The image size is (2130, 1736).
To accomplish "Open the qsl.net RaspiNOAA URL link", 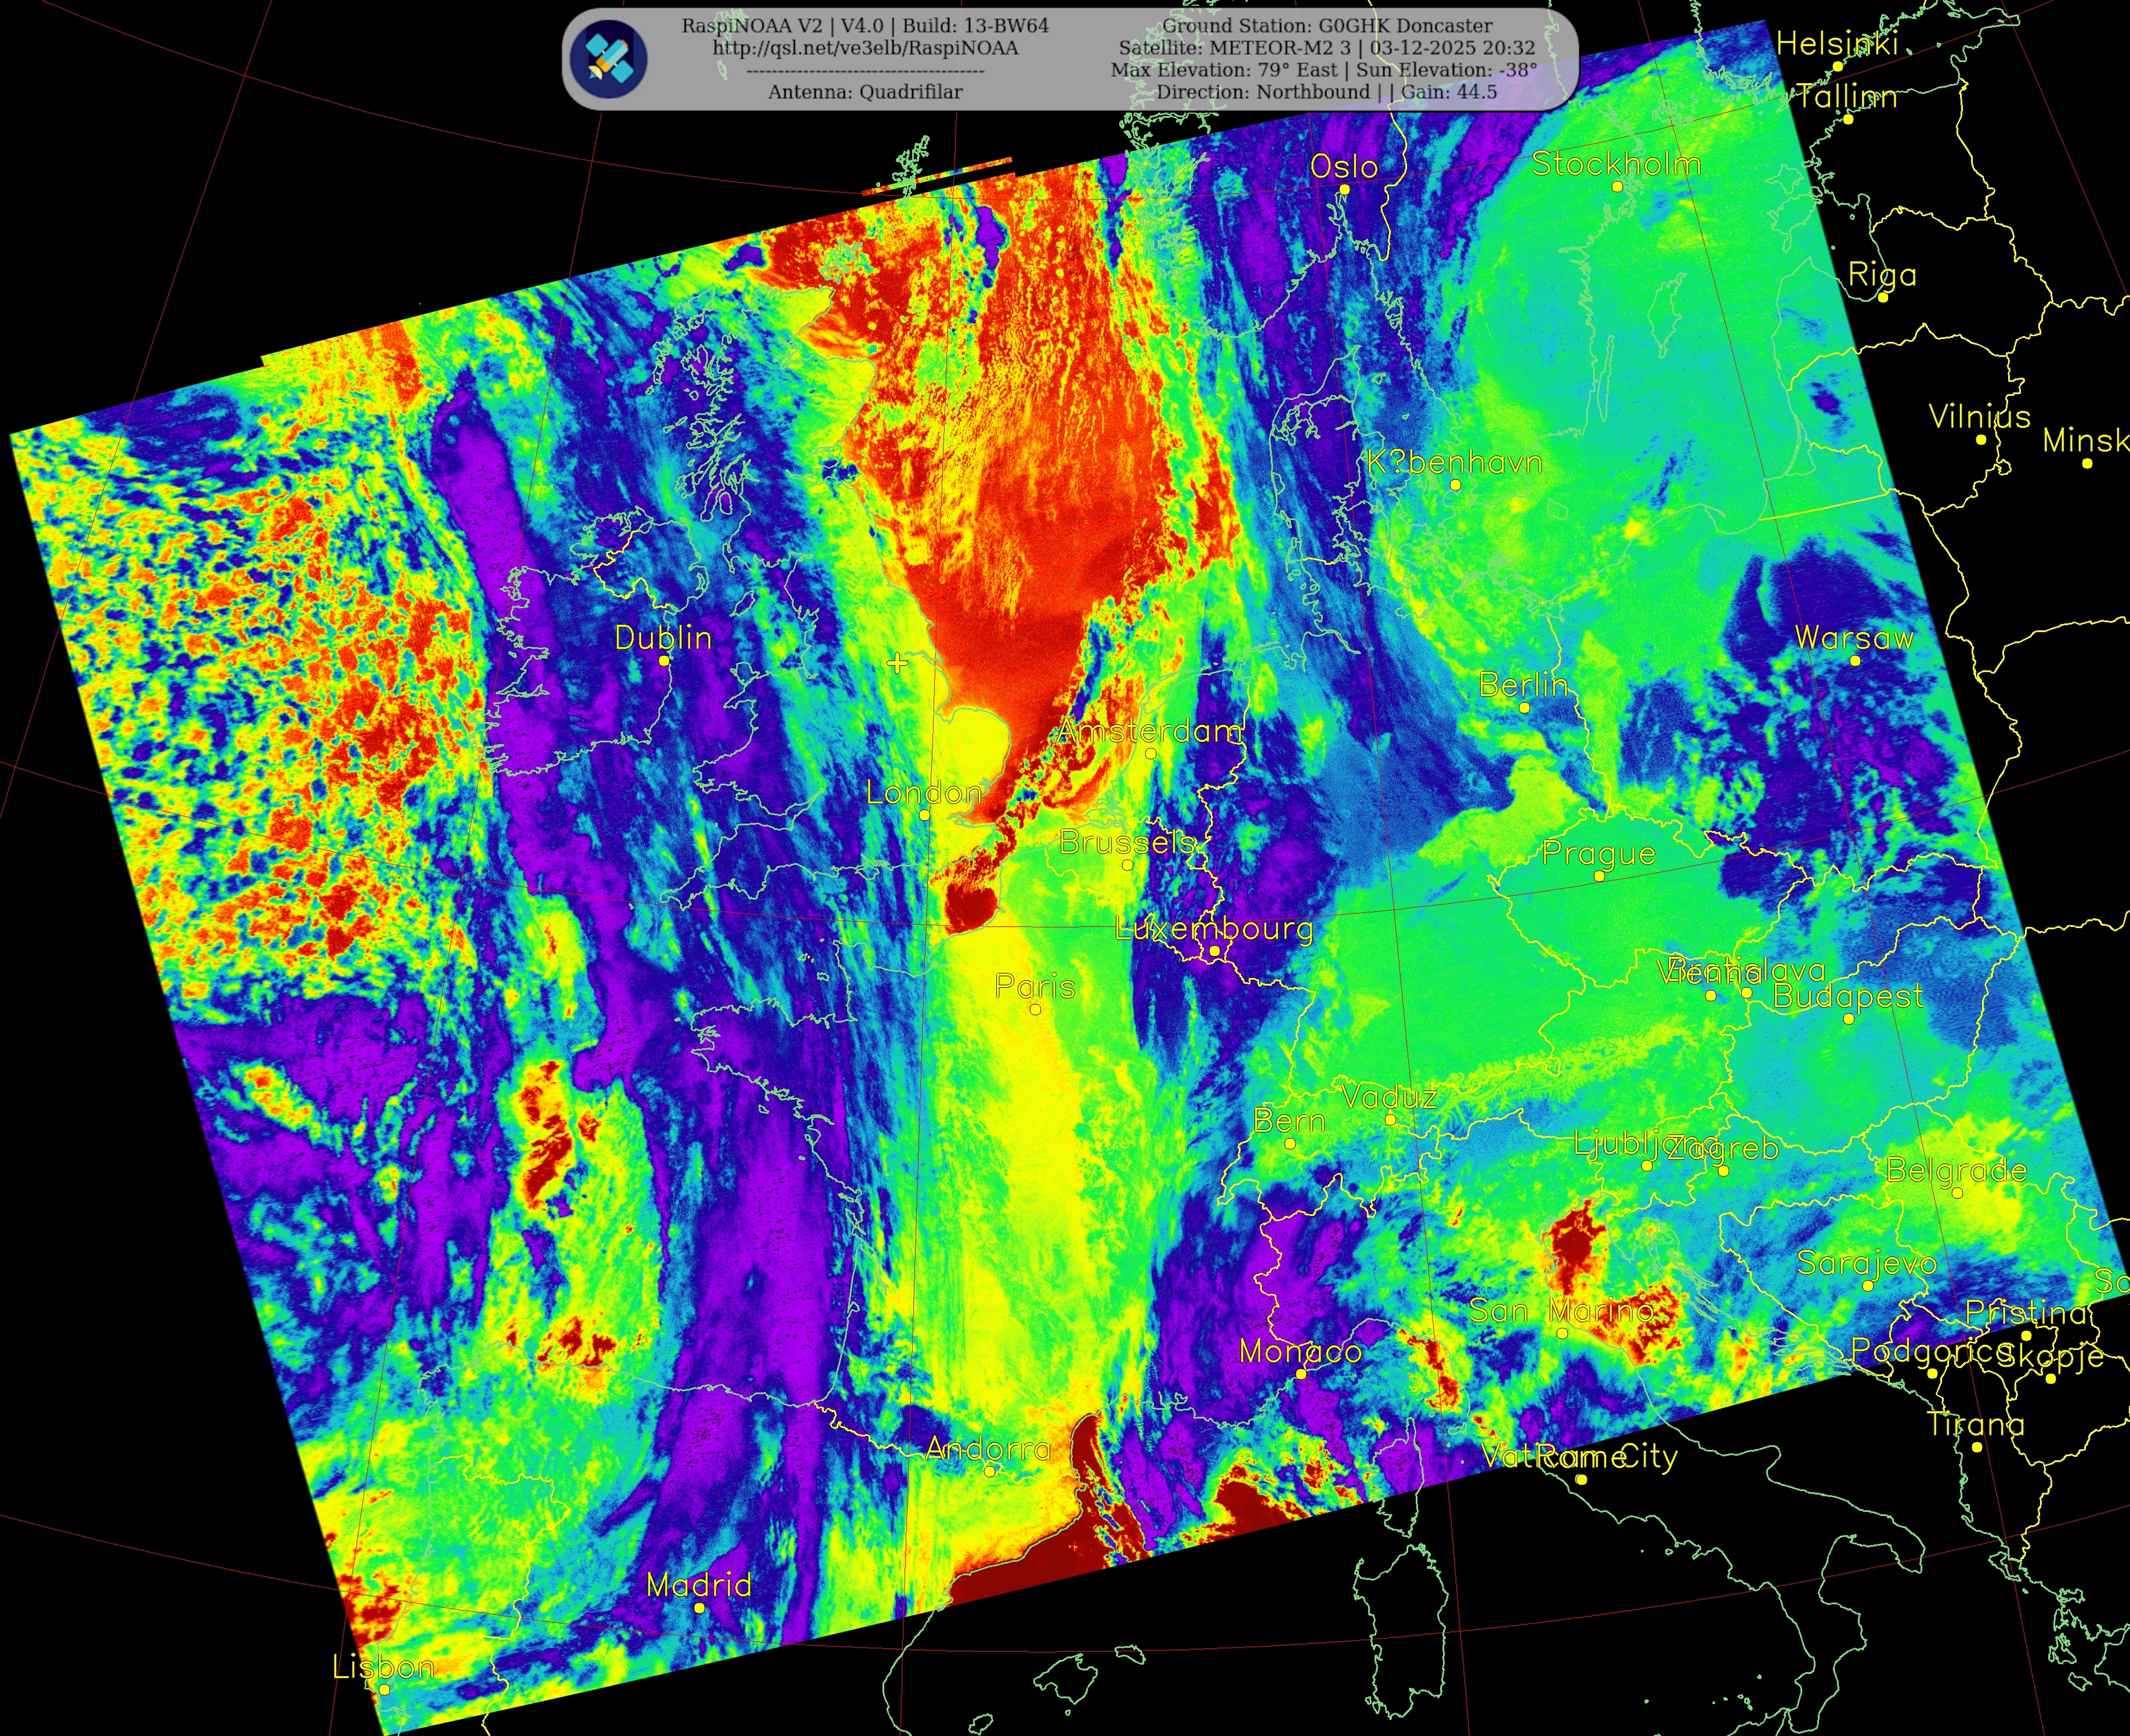I will pyautogui.click(x=865, y=48).
